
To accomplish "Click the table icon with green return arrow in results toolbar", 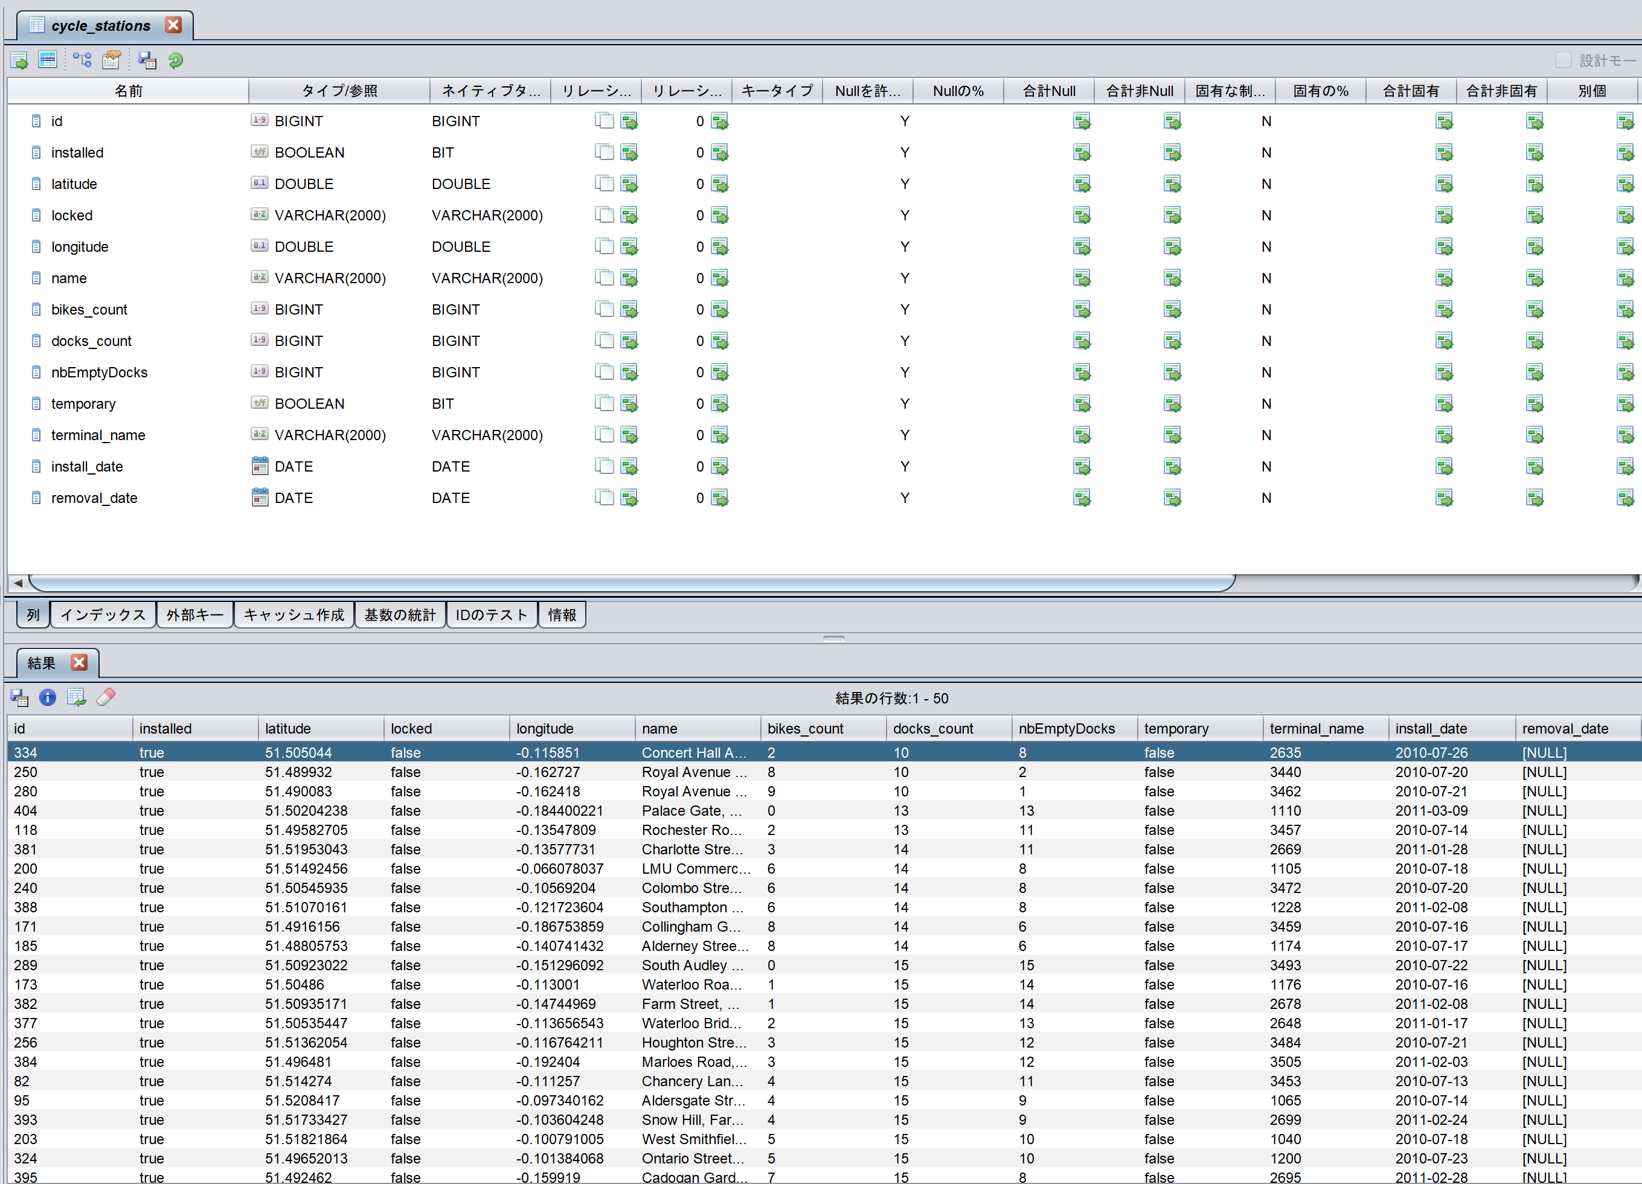I will pyautogui.click(x=77, y=698).
